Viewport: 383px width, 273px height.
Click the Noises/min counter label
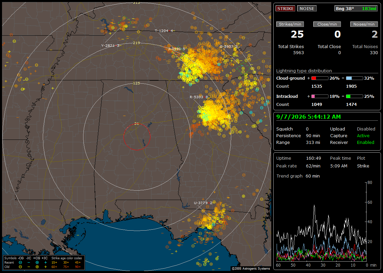click(364, 24)
